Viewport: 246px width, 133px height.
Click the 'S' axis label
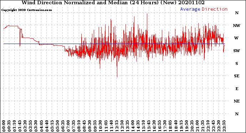[237, 63]
